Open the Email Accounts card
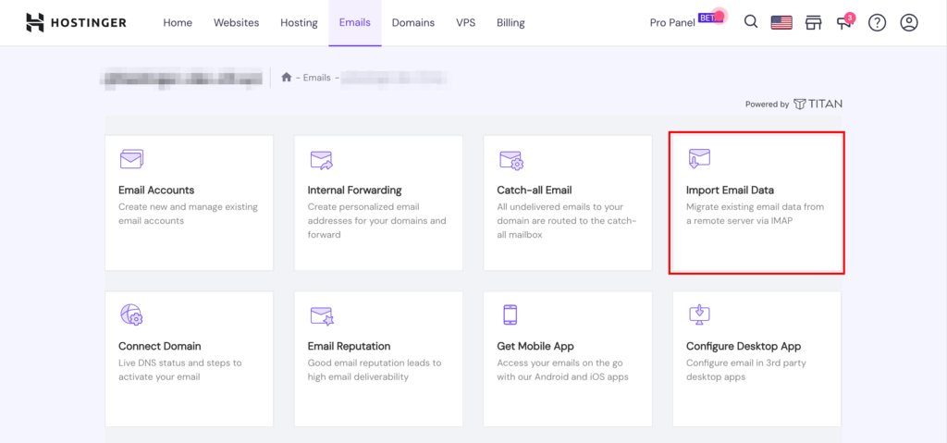 [x=189, y=203]
